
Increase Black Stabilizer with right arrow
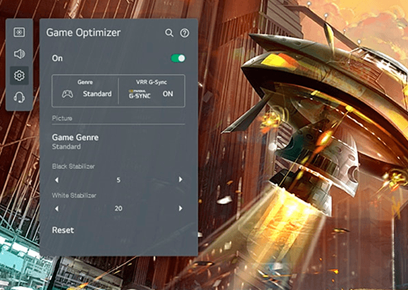180,180
